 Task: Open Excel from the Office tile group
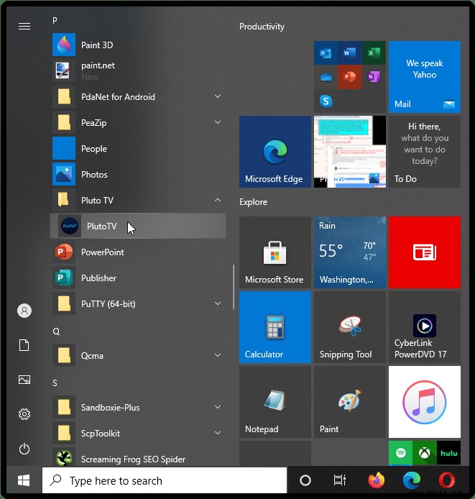pyautogui.click(x=374, y=52)
